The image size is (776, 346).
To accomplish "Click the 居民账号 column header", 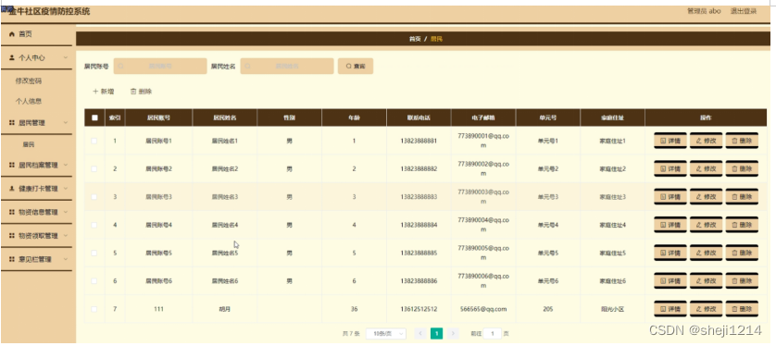I will 159,117.
